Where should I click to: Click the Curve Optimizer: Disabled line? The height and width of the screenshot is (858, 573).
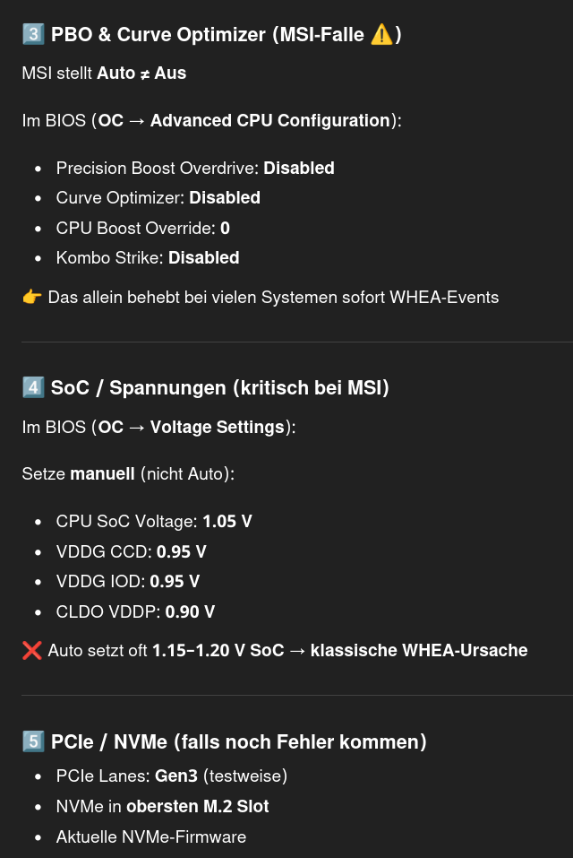click(158, 197)
